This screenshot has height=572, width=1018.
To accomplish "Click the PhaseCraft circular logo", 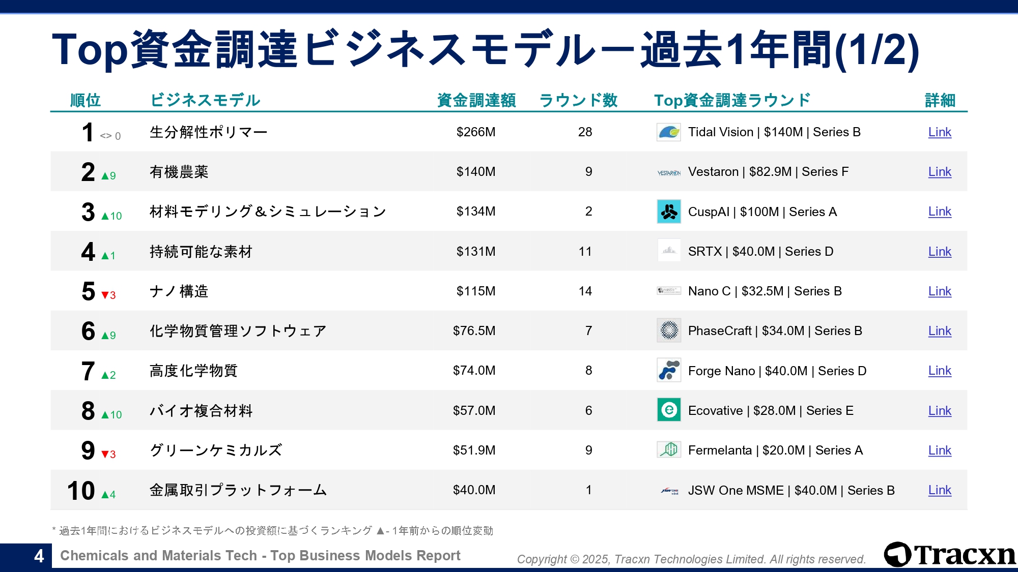I will click(669, 330).
